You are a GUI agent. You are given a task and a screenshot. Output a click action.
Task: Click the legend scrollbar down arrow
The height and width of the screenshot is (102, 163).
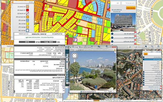tap(12, 37)
